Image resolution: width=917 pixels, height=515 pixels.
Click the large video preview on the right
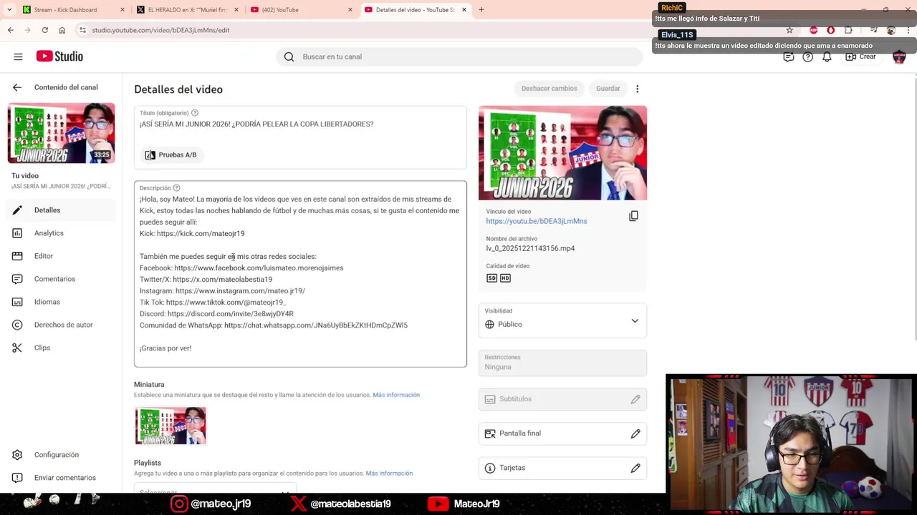(562, 153)
